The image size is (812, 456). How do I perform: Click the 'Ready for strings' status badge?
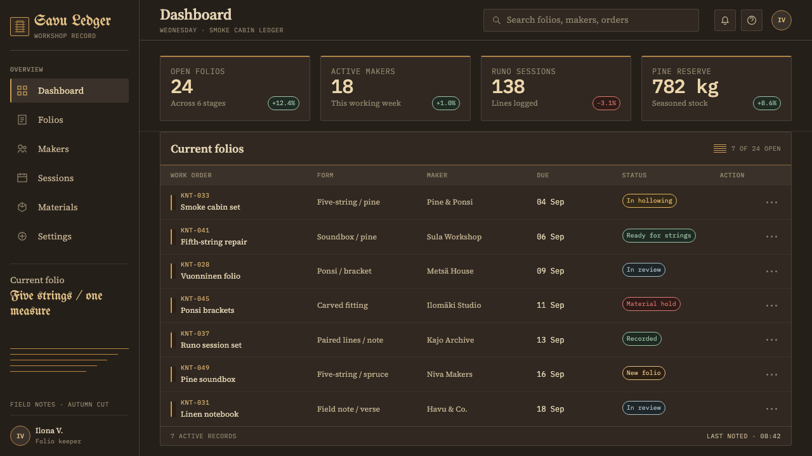point(658,236)
